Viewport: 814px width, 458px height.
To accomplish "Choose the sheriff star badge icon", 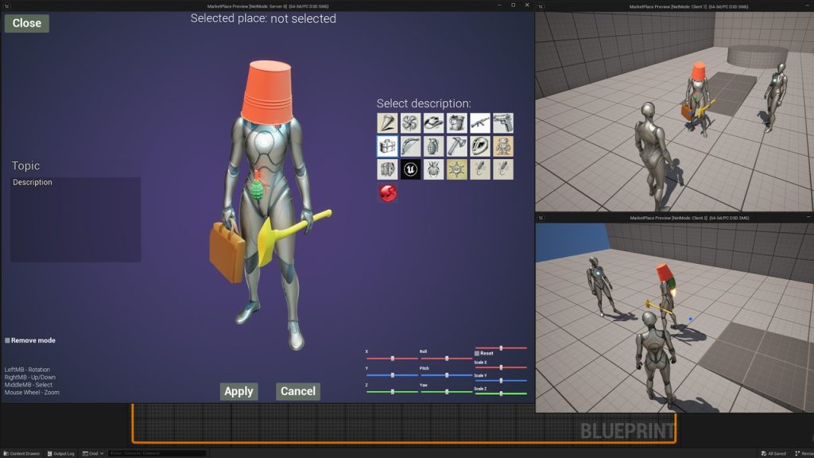I will pyautogui.click(x=456, y=169).
